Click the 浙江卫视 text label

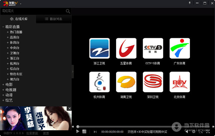pos(99,63)
